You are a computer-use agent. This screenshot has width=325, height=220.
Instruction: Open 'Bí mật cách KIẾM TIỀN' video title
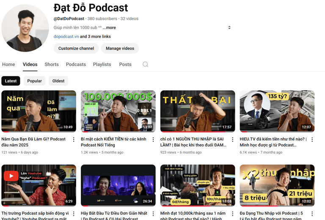113,142
